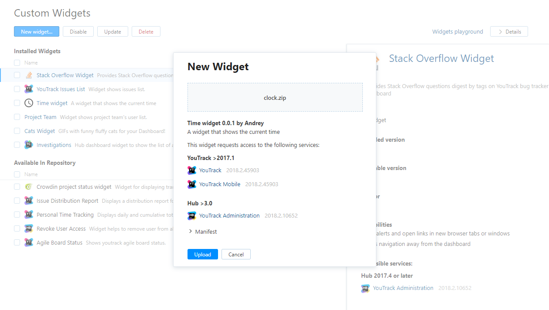Click the Investigations TeamCity icon
This screenshot has width=549, height=310.
coord(29,145)
